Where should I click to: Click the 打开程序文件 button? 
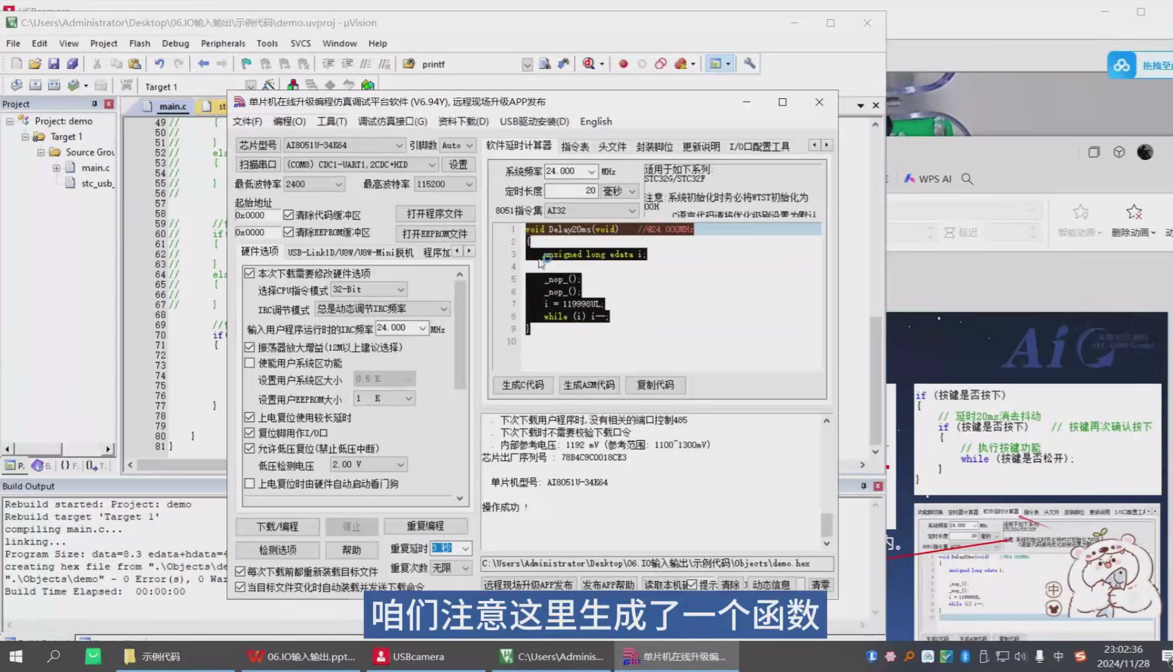tap(435, 214)
